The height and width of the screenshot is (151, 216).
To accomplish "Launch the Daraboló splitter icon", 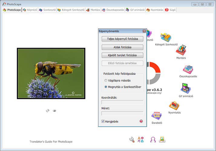I will [156, 116].
